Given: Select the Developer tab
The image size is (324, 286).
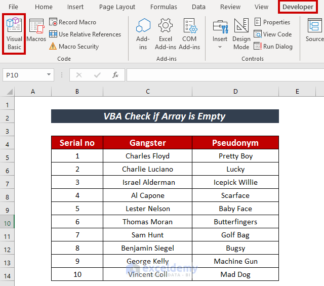Looking at the screenshot, I should (298, 7).
